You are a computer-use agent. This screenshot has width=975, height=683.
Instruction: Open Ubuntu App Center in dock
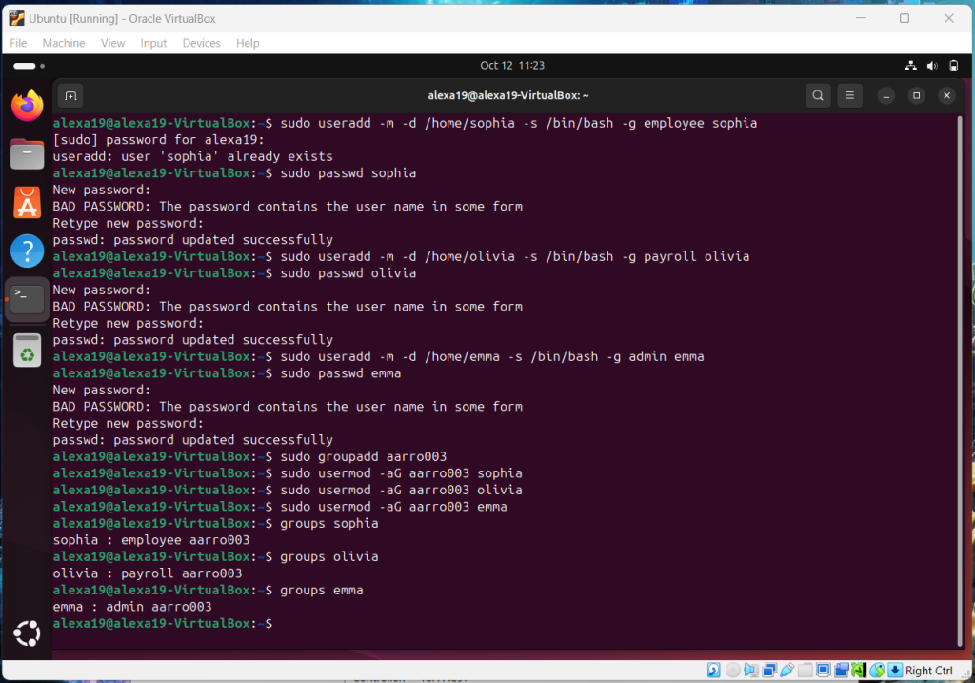pos(28,202)
